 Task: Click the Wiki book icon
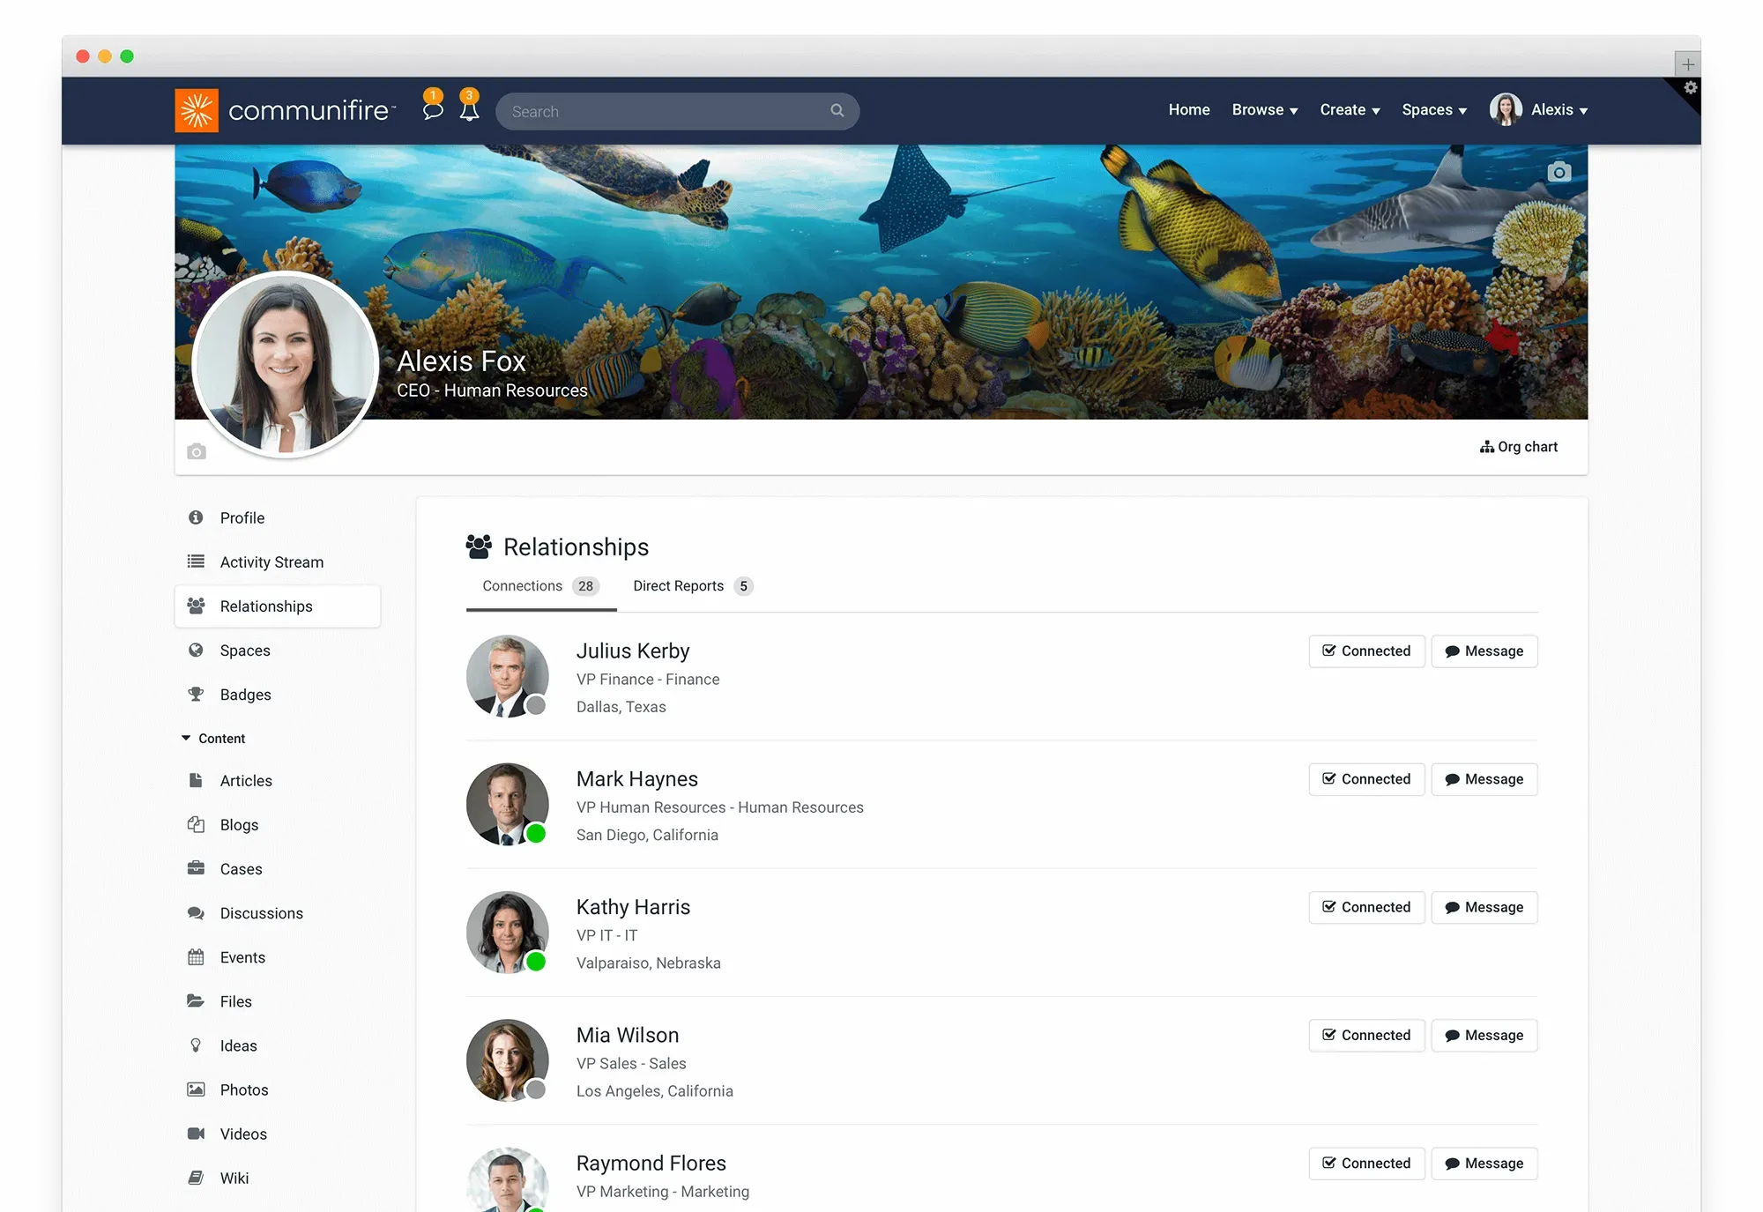[x=196, y=1178]
